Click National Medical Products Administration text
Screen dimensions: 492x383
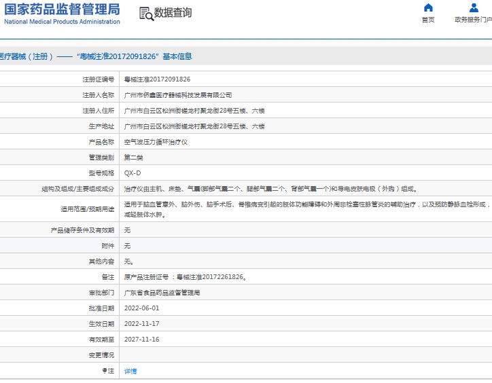pyautogui.click(x=62, y=22)
